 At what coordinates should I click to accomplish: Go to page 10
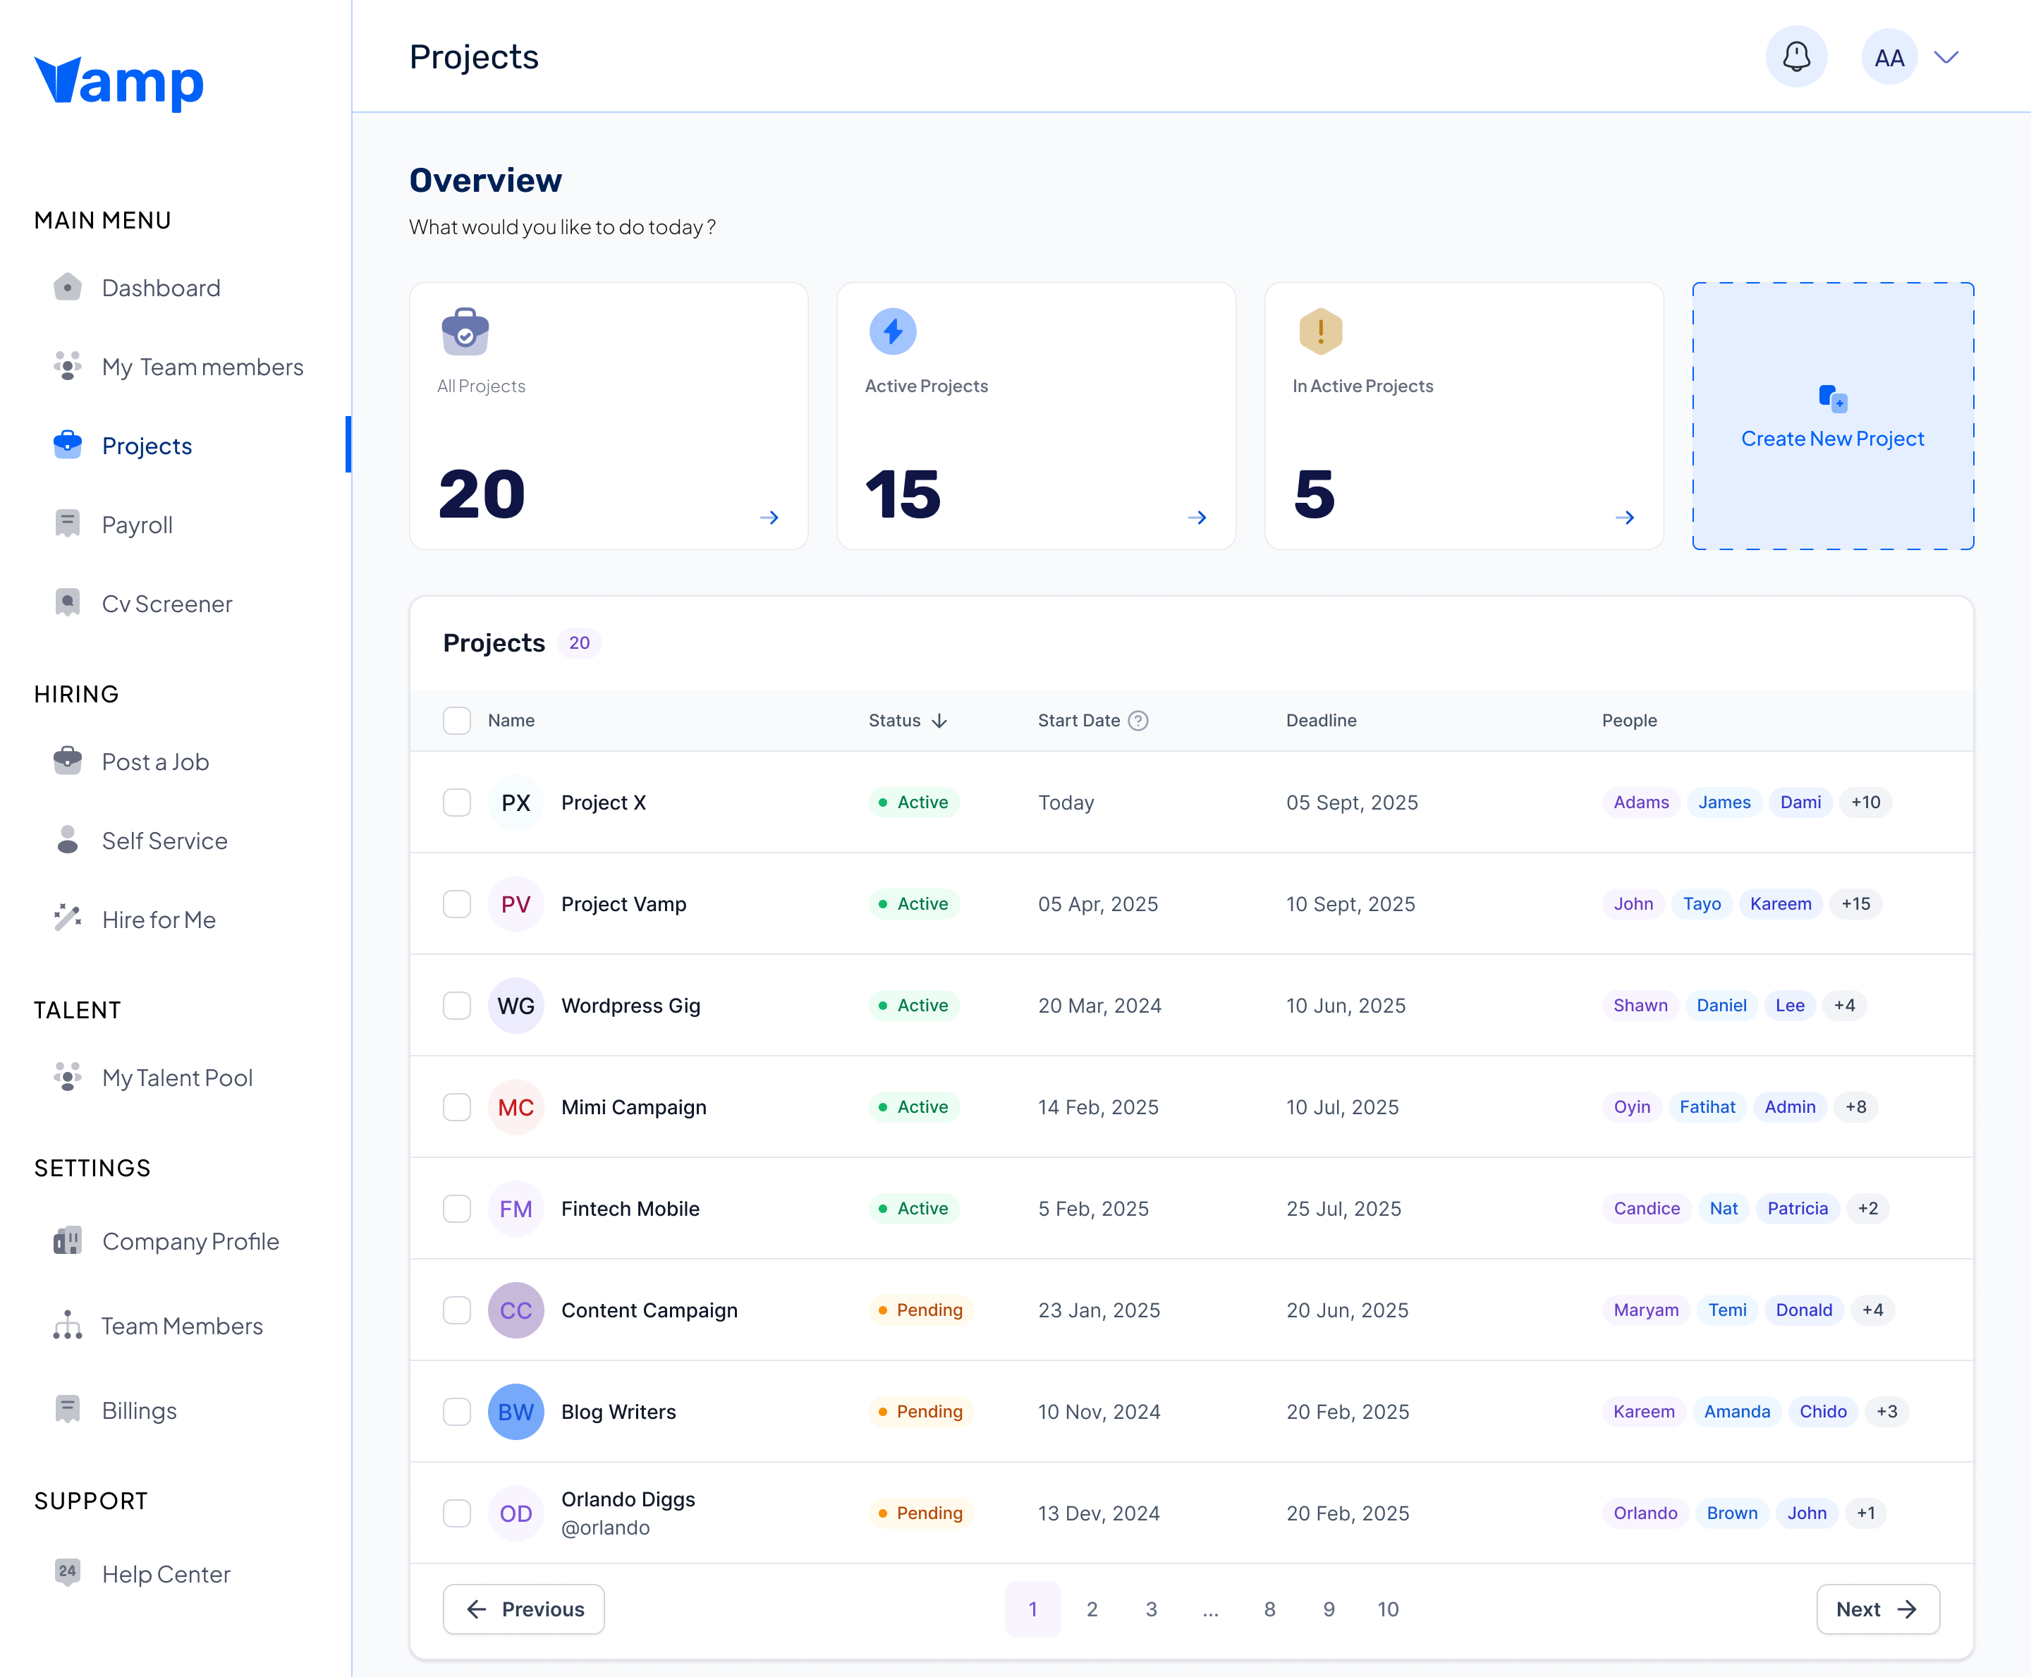[x=1388, y=1609]
